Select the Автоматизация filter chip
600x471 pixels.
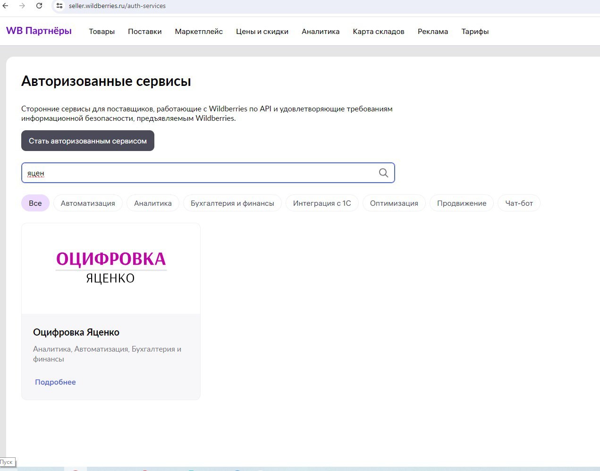click(x=88, y=203)
